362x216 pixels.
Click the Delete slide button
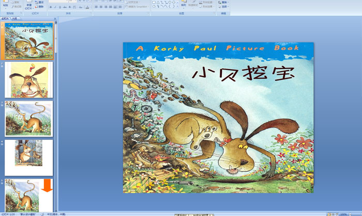39,7
